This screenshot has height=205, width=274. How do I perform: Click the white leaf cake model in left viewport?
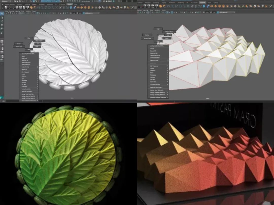[70, 54]
